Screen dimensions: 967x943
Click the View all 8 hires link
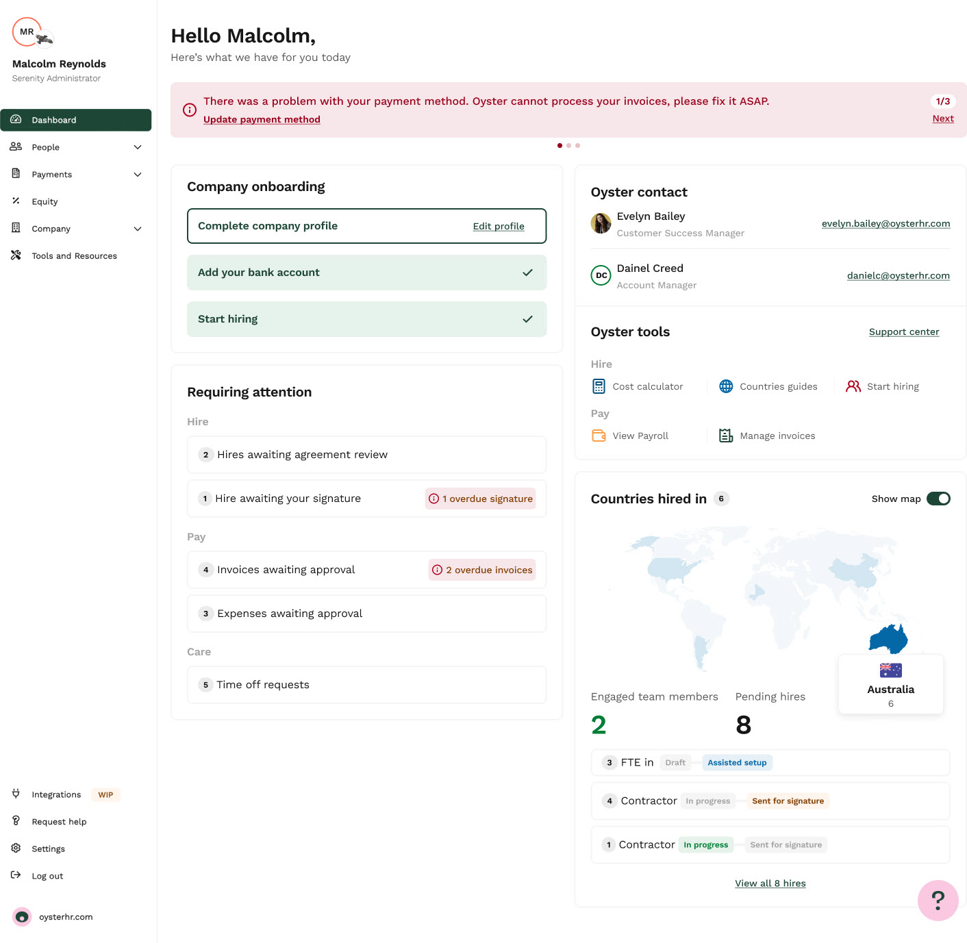click(770, 883)
